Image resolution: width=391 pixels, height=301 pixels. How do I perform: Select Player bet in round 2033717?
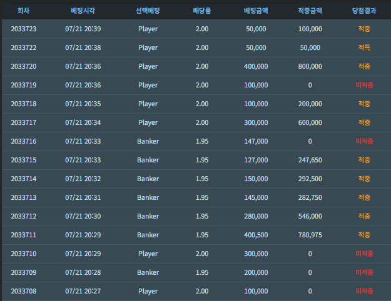pos(148,123)
